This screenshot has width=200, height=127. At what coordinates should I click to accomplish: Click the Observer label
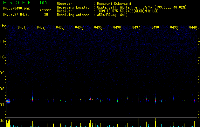click(x=65, y=3)
